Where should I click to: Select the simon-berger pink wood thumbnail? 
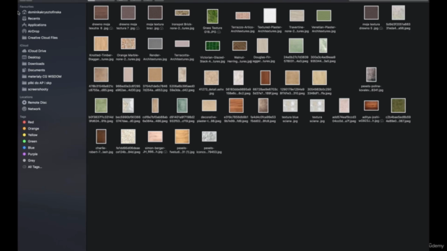coord(155,137)
